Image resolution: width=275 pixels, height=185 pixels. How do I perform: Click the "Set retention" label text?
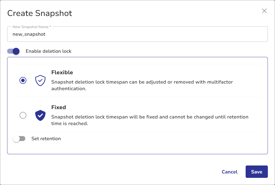click(x=46, y=139)
